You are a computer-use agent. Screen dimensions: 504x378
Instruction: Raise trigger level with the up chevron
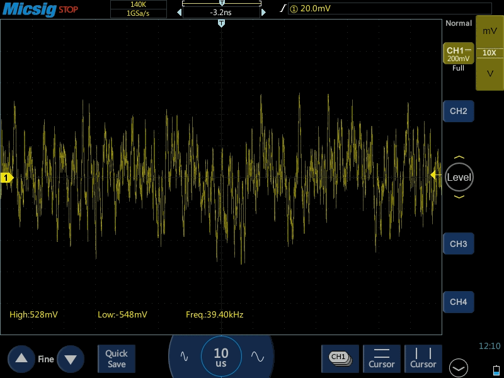[459, 157]
